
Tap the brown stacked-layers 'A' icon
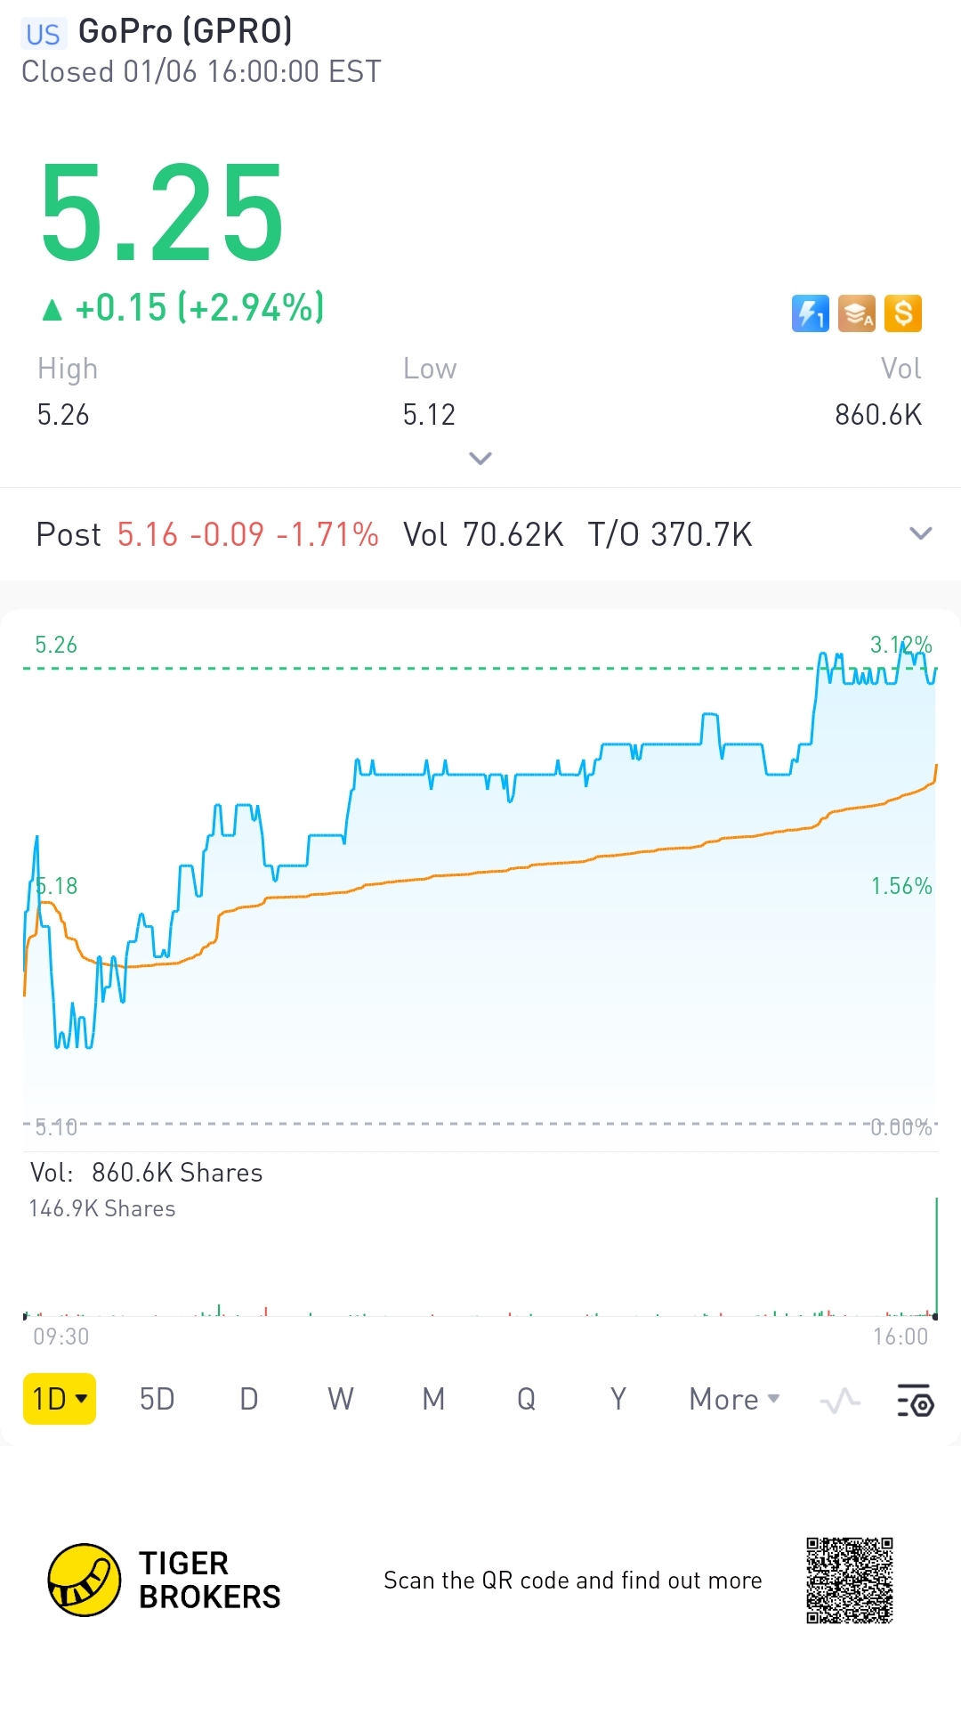coord(856,313)
